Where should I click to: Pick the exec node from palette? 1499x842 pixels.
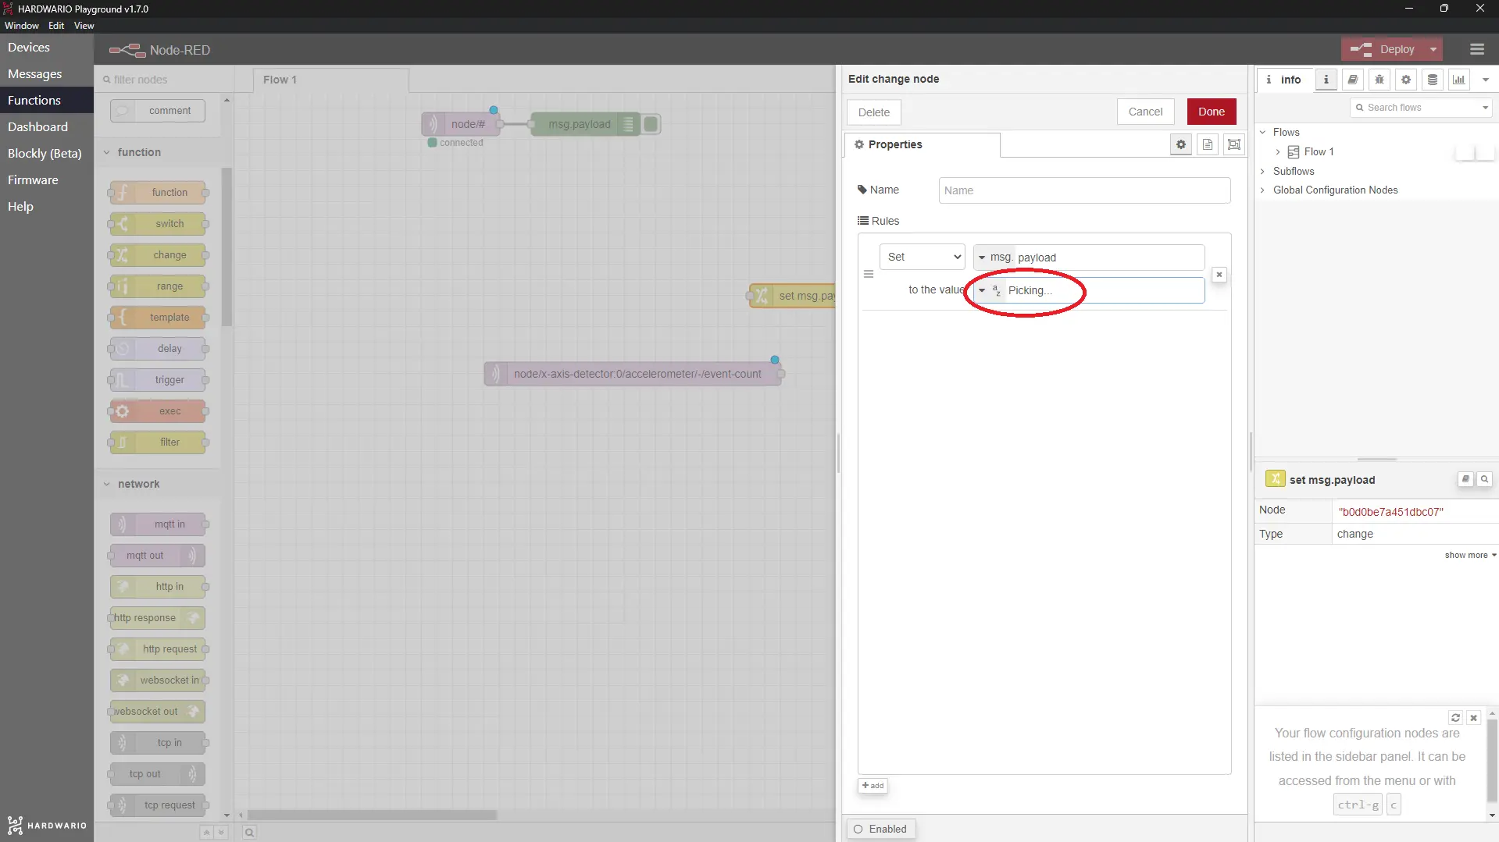[x=158, y=411]
